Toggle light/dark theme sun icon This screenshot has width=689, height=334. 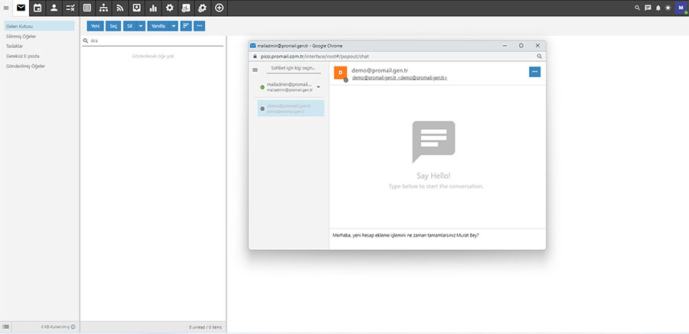pyautogui.click(x=668, y=8)
